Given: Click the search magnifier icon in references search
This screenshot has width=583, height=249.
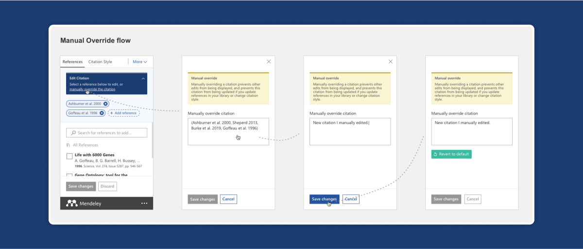Looking at the screenshot, I should 73,133.
